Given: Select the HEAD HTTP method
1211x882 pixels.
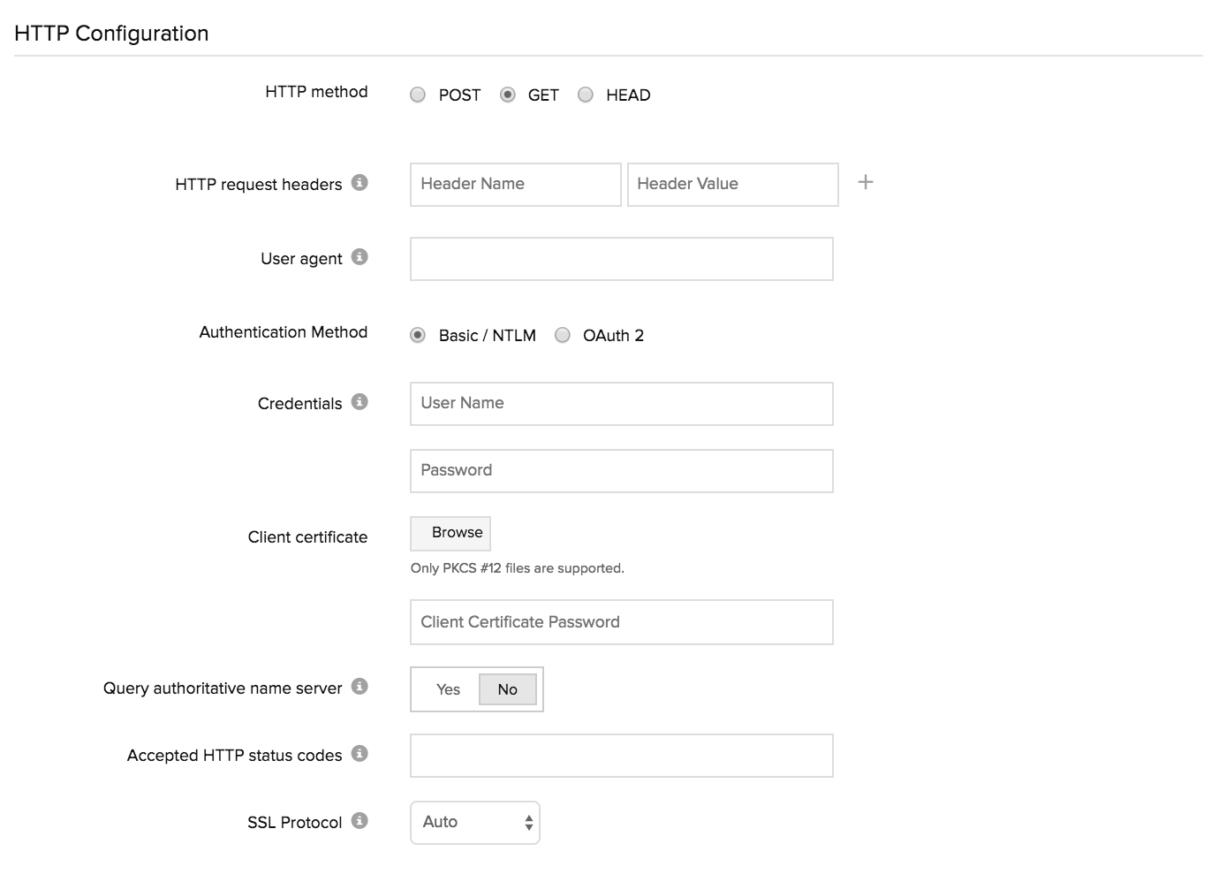Looking at the screenshot, I should point(585,95).
